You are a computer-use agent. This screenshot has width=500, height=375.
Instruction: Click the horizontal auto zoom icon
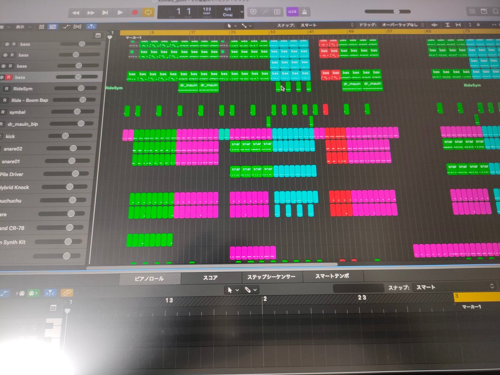[458, 25]
